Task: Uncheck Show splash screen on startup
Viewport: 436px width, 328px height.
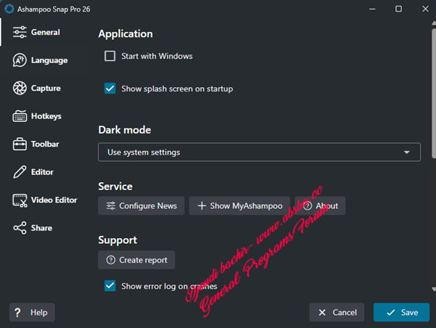Action: point(110,89)
